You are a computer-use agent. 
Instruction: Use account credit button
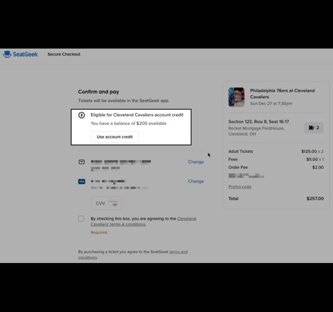tap(115, 137)
